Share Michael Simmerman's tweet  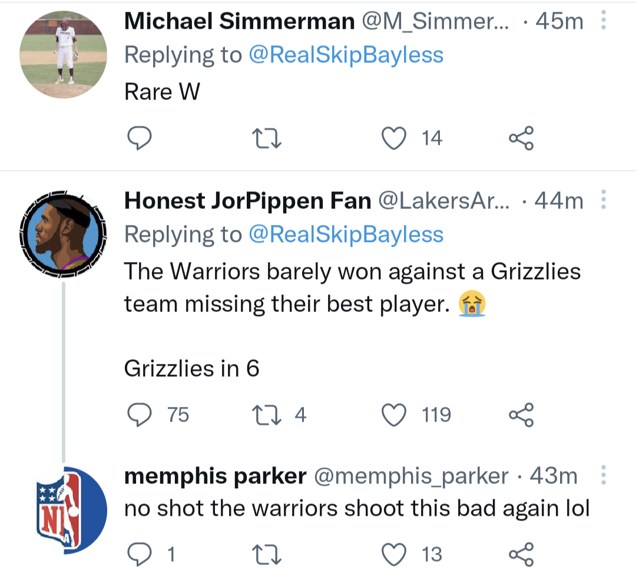(521, 138)
